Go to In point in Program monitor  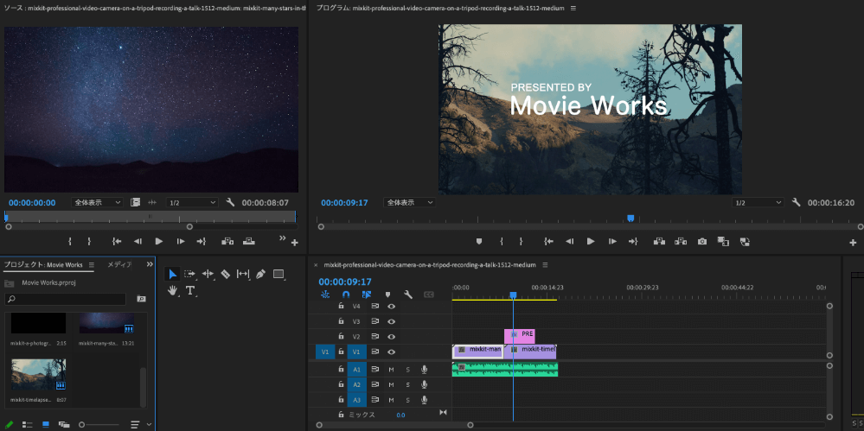click(x=548, y=241)
